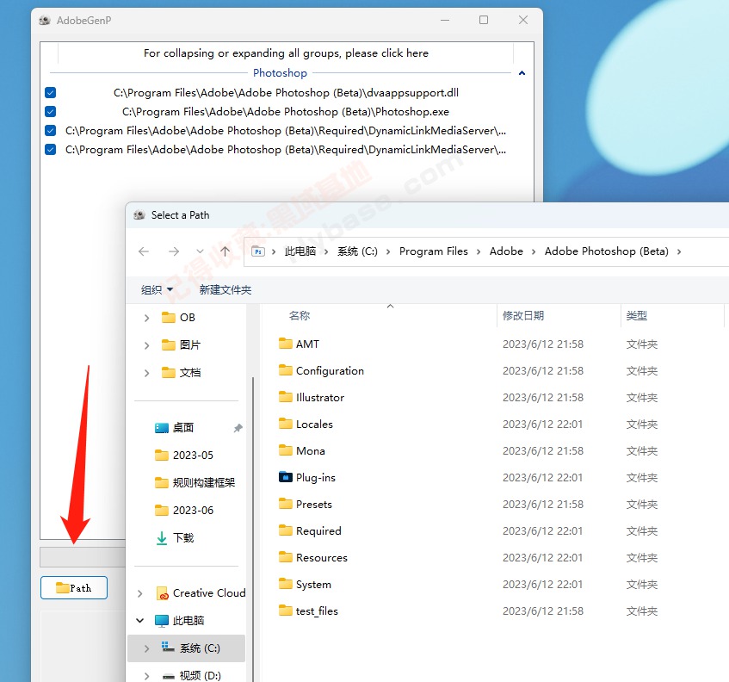This screenshot has width=729, height=682.
Task: Expand the OB folder in sidebar
Action: pyautogui.click(x=146, y=318)
